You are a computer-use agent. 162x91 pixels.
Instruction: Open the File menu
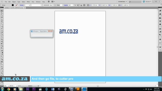(6, 2)
